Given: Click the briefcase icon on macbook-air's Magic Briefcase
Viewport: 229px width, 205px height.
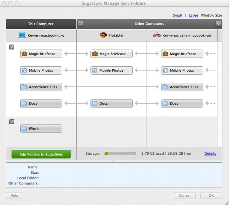Looking at the screenshot, I should (x=165, y=54).
